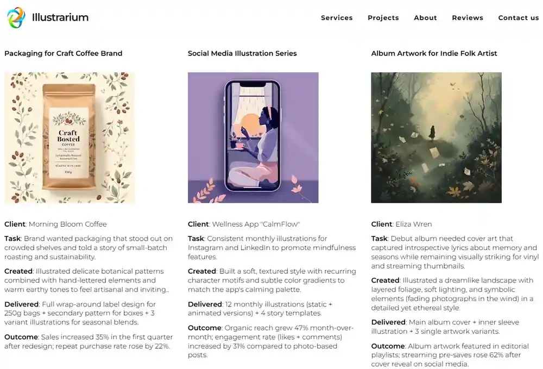This screenshot has height=369, width=543.
Task: Click the CalmFlow phone mockup image
Action: [253, 137]
